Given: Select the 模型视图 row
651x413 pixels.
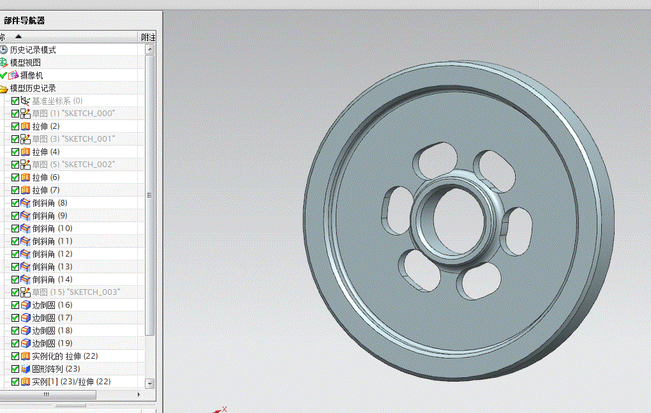Looking at the screenshot, I should [x=72, y=63].
